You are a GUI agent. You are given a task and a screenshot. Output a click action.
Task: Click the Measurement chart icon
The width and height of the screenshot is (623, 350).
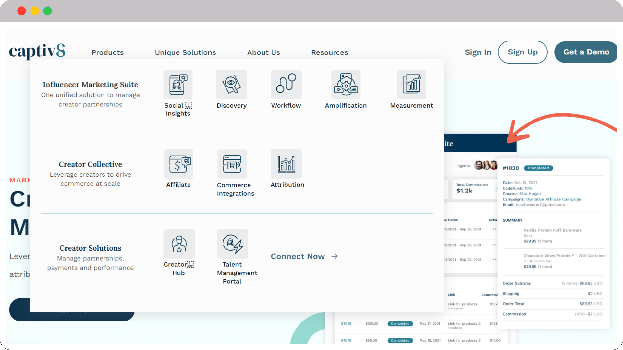tap(411, 84)
